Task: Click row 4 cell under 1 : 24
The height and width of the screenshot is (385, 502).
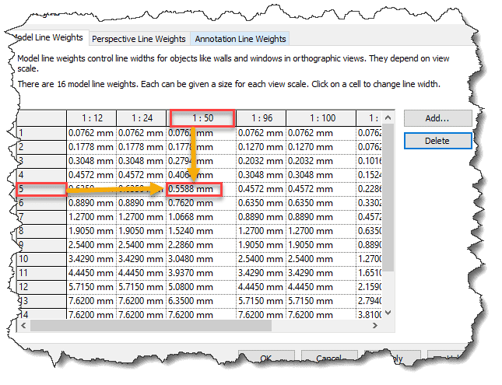Action: 142,175
